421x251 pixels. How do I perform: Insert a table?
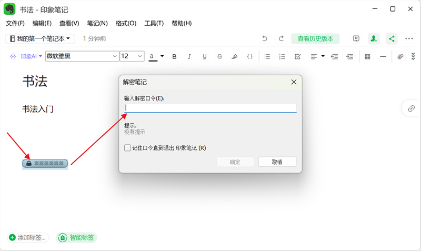click(367, 56)
